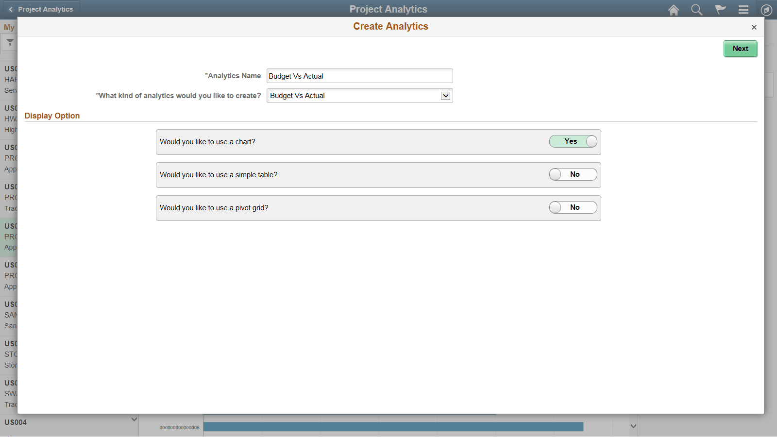
Task: Click the Next button
Action: (x=740, y=49)
